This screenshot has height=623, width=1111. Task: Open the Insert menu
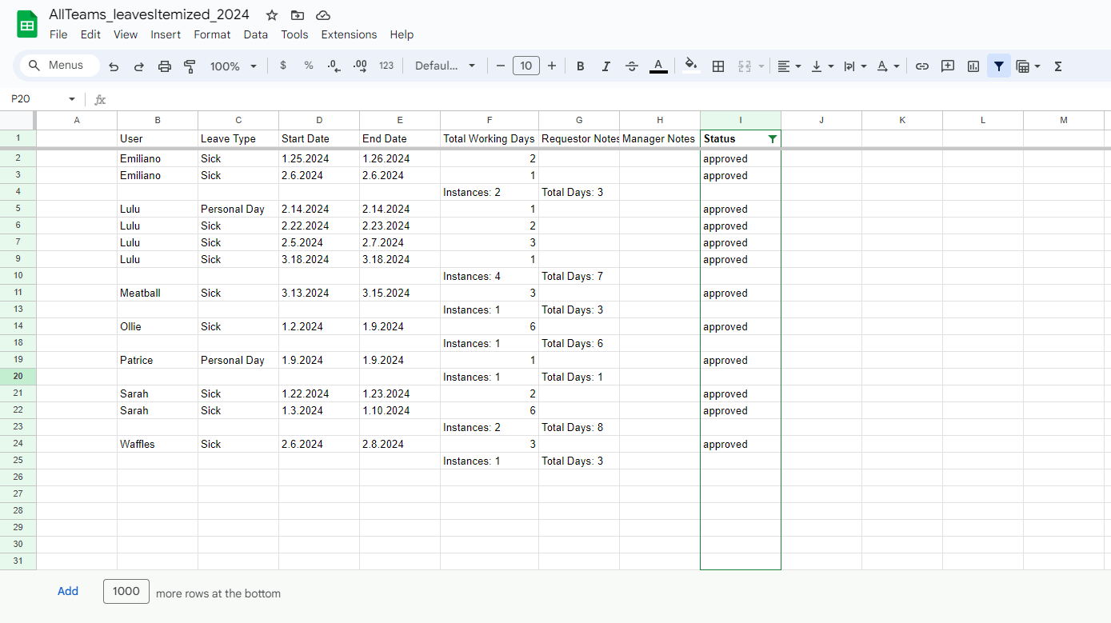[x=166, y=34]
